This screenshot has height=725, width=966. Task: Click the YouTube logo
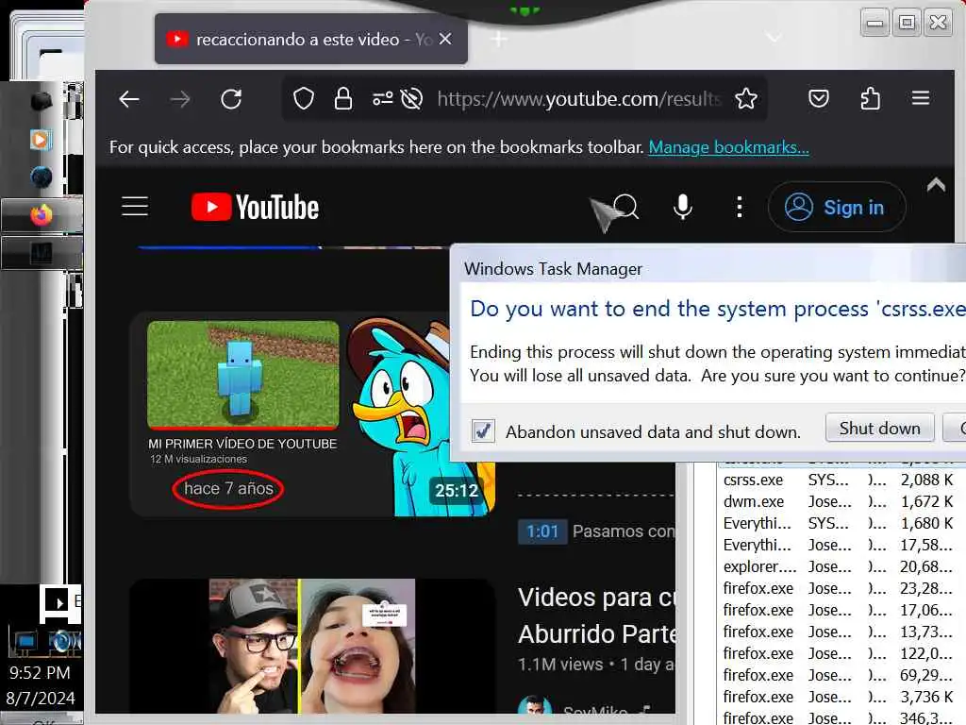coord(255,207)
